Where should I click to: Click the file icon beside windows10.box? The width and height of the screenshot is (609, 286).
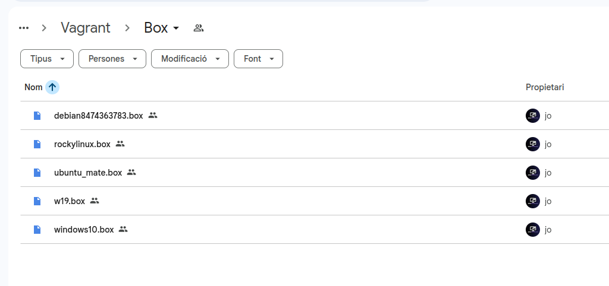click(x=37, y=230)
